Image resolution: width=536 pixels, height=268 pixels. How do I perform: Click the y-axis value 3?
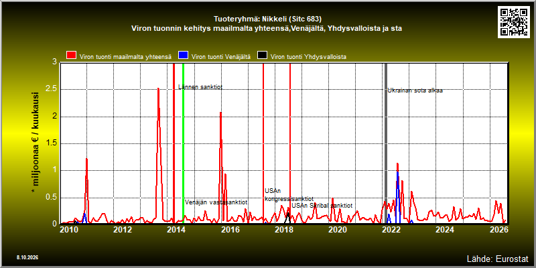[55, 62]
